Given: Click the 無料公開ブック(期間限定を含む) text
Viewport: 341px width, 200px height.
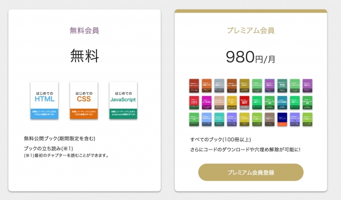Looking at the screenshot, I should 60,139.
